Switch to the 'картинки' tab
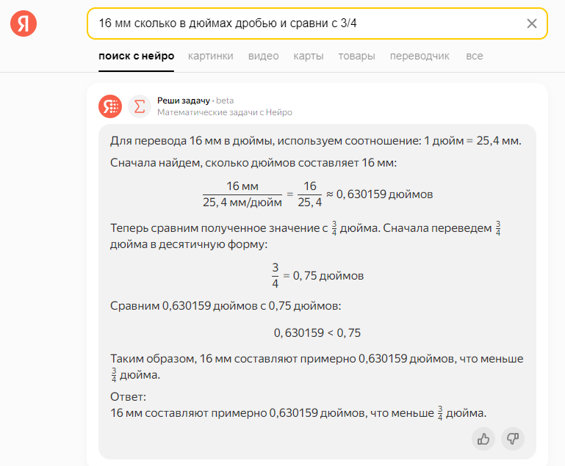565x466 pixels. [x=211, y=56]
